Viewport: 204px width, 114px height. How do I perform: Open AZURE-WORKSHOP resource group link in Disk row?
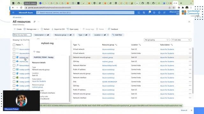(x=110, y=82)
